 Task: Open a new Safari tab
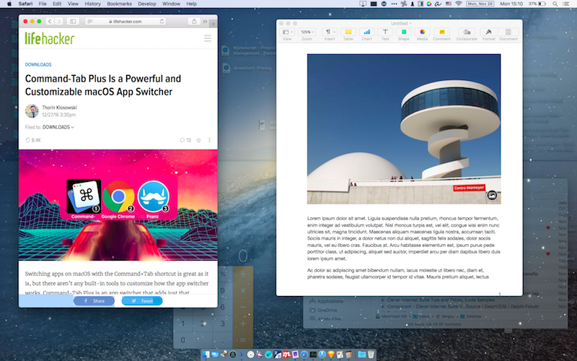(x=213, y=24)
